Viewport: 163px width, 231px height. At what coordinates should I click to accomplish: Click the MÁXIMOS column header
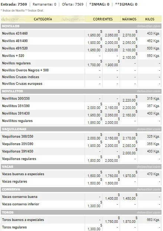tap(129, 19)
